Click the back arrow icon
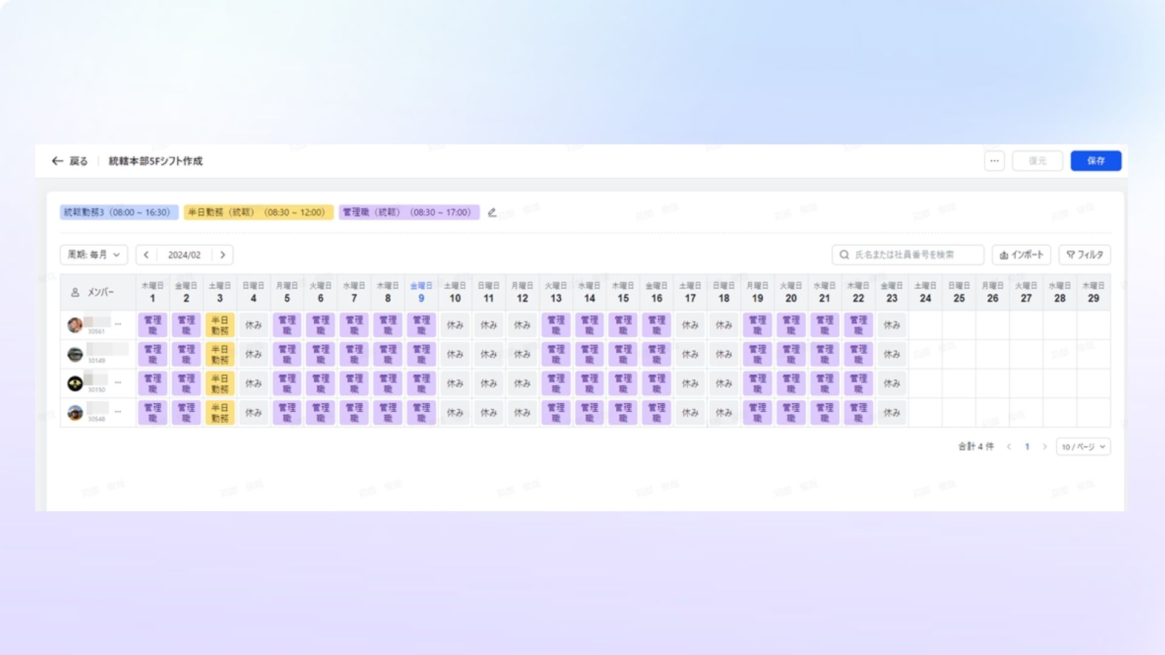This screenshot has height=655, width=1165. [58, 161]
